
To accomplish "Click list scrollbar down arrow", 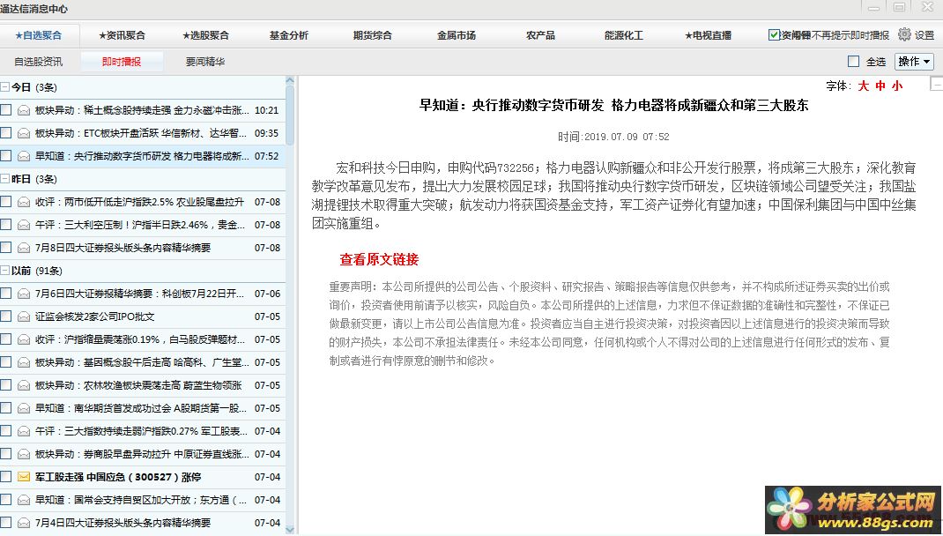I will pyautogui.click(x=290, y=530).
